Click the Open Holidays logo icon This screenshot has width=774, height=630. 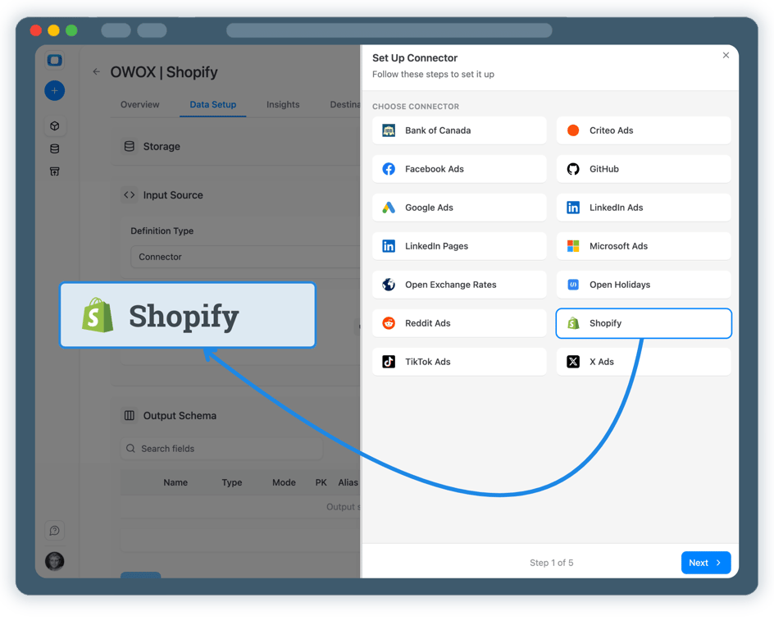(573, 285)
